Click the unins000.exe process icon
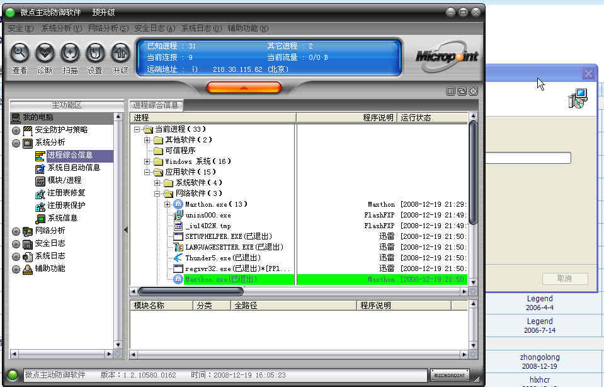604x387 pixels. click(178, 215)
